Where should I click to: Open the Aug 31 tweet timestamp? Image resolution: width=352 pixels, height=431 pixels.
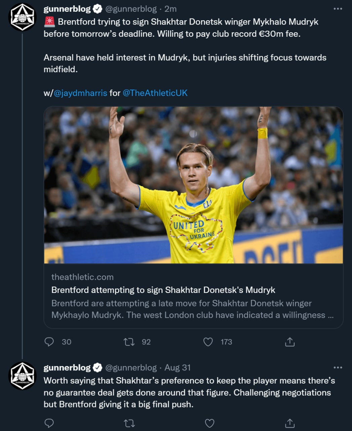tap(177, 367)
